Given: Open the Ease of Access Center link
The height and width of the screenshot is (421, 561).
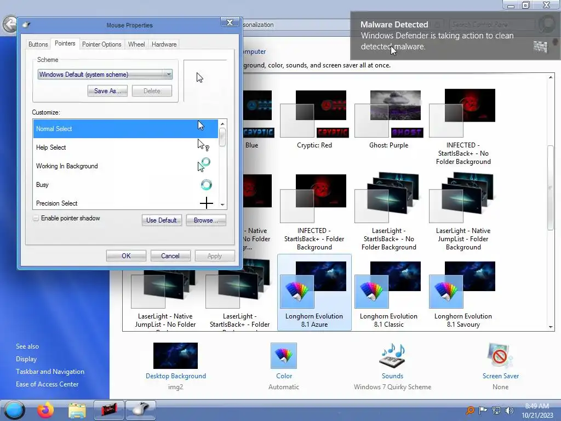Looking at the screenshot, I should coord(47,384).
